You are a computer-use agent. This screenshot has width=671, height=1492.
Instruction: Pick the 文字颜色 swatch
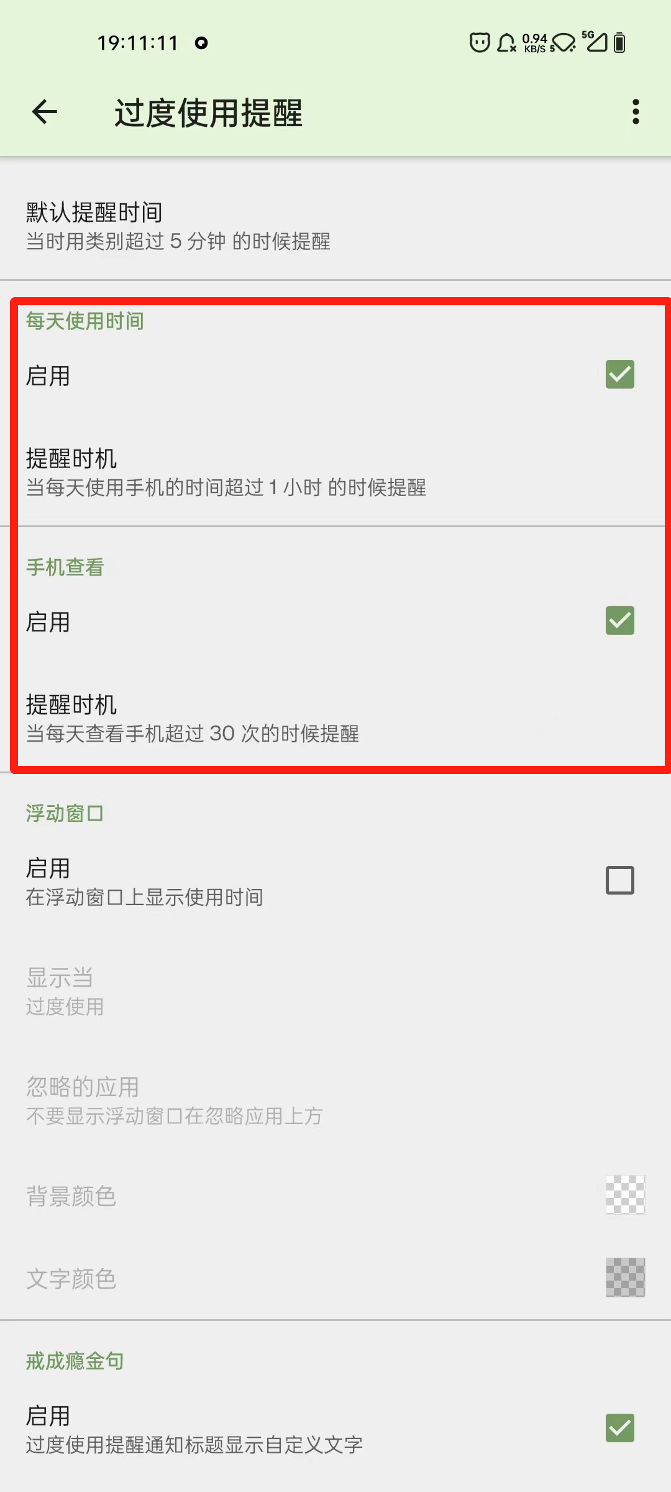click(x=625, y=1278)
